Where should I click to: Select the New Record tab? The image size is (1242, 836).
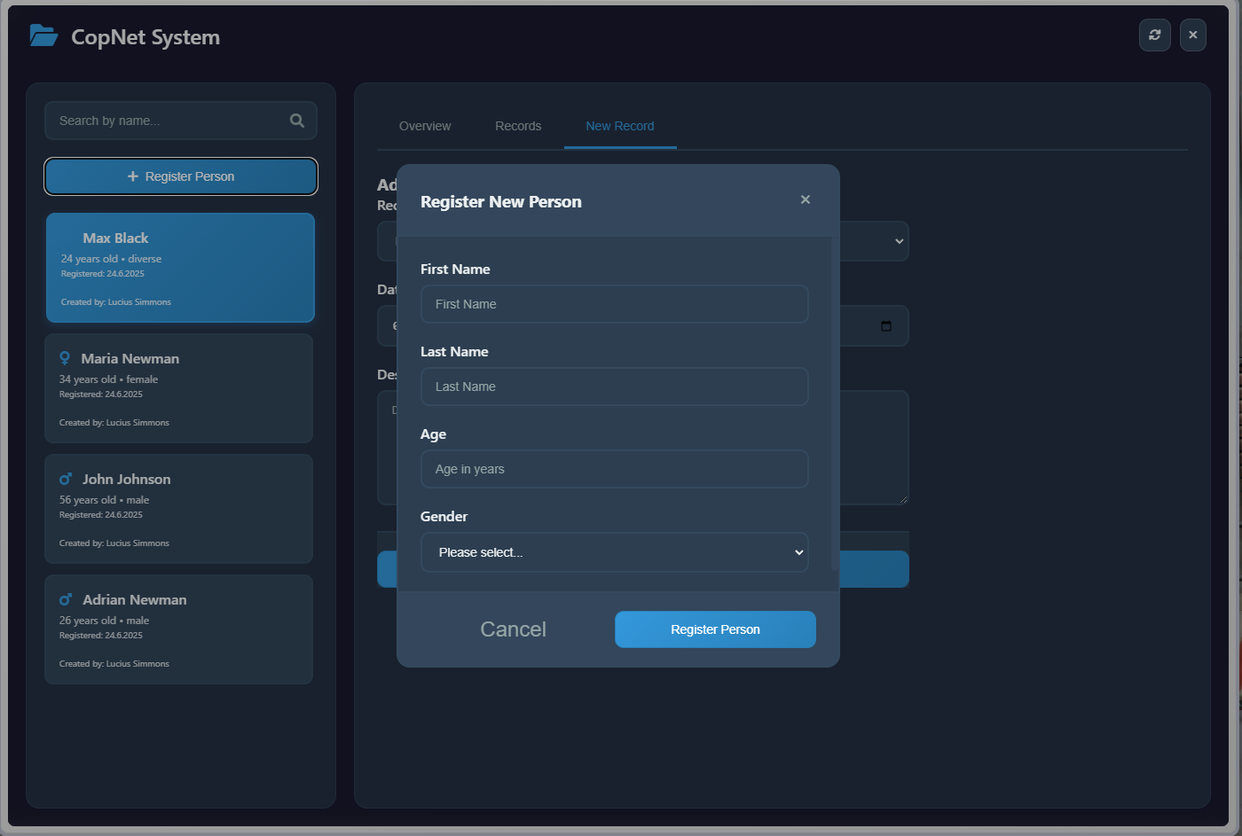click(x=620, y=126)
